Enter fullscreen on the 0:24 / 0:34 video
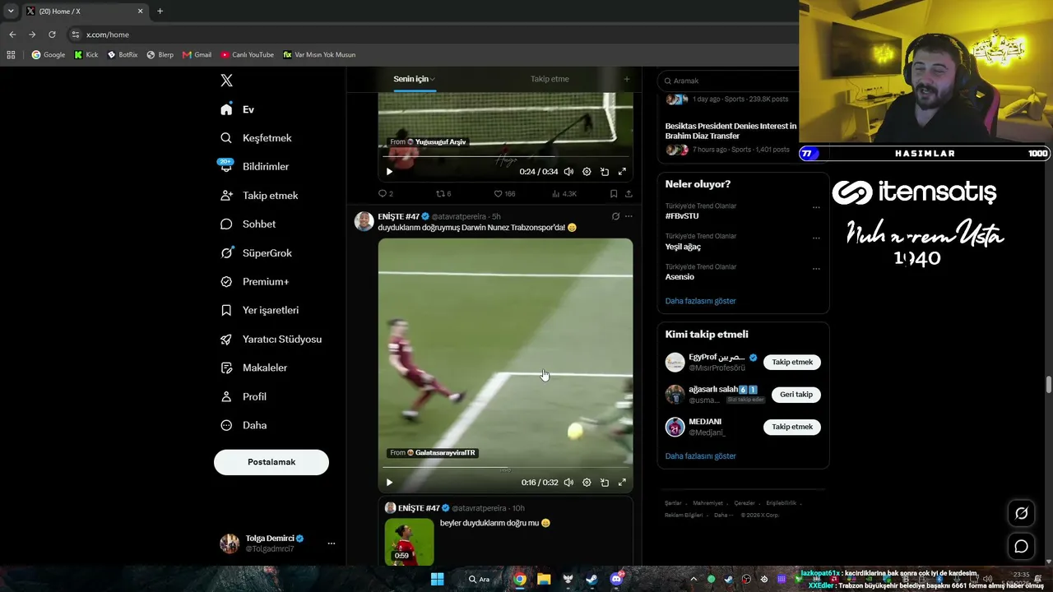The width and height of the screenshot is (1053, 592). (622, 172)
